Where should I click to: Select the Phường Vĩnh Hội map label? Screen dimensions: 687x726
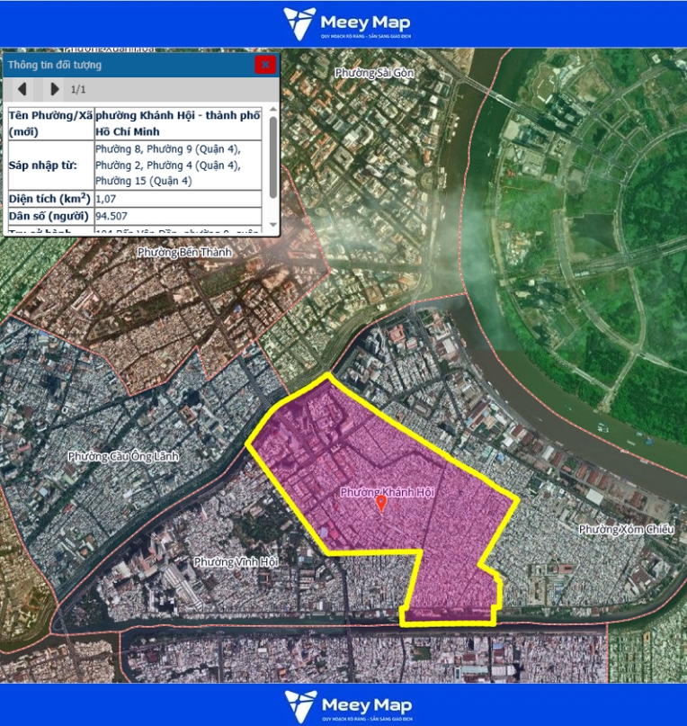tap(236, 562)
